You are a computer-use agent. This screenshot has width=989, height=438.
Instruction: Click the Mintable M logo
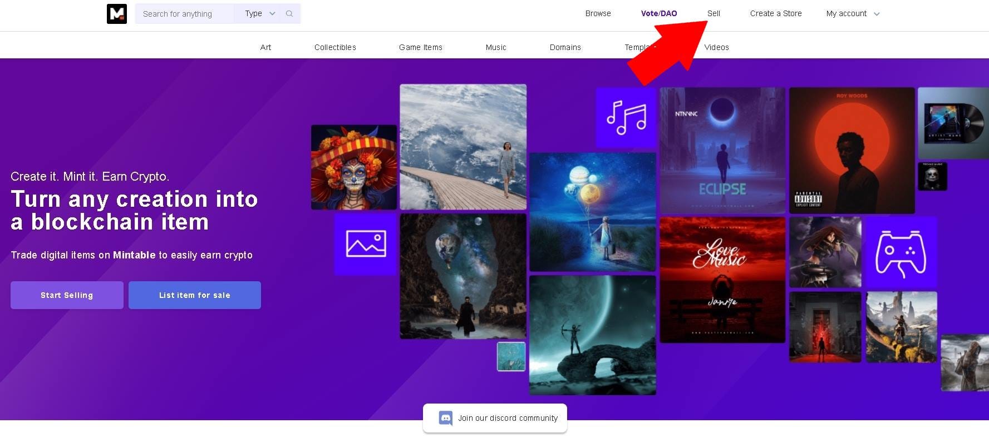coord(117,14)
